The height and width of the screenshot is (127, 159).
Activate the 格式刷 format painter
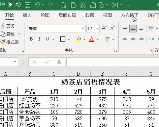point(9,42)
